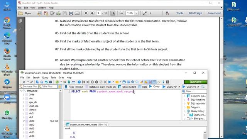
Task: Click the print icon in HeidiSQL toolbar
Action: point(51,82)
